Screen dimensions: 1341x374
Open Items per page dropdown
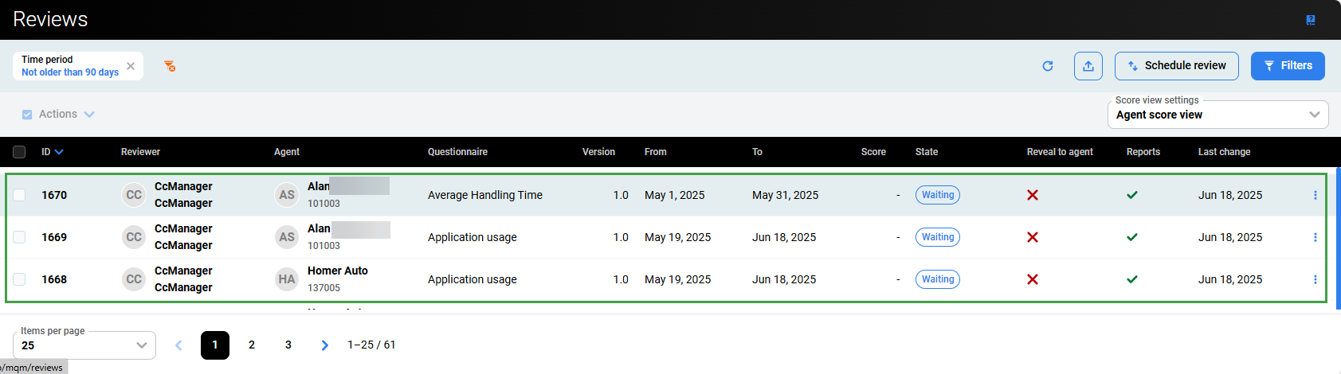[84, 345]
